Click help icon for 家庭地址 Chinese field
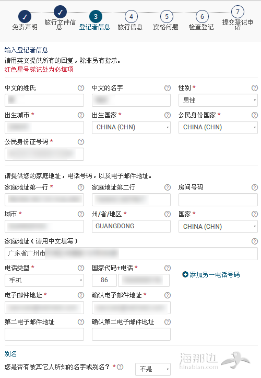This screenshot has width=261, height=378. (x=255, y=241)
